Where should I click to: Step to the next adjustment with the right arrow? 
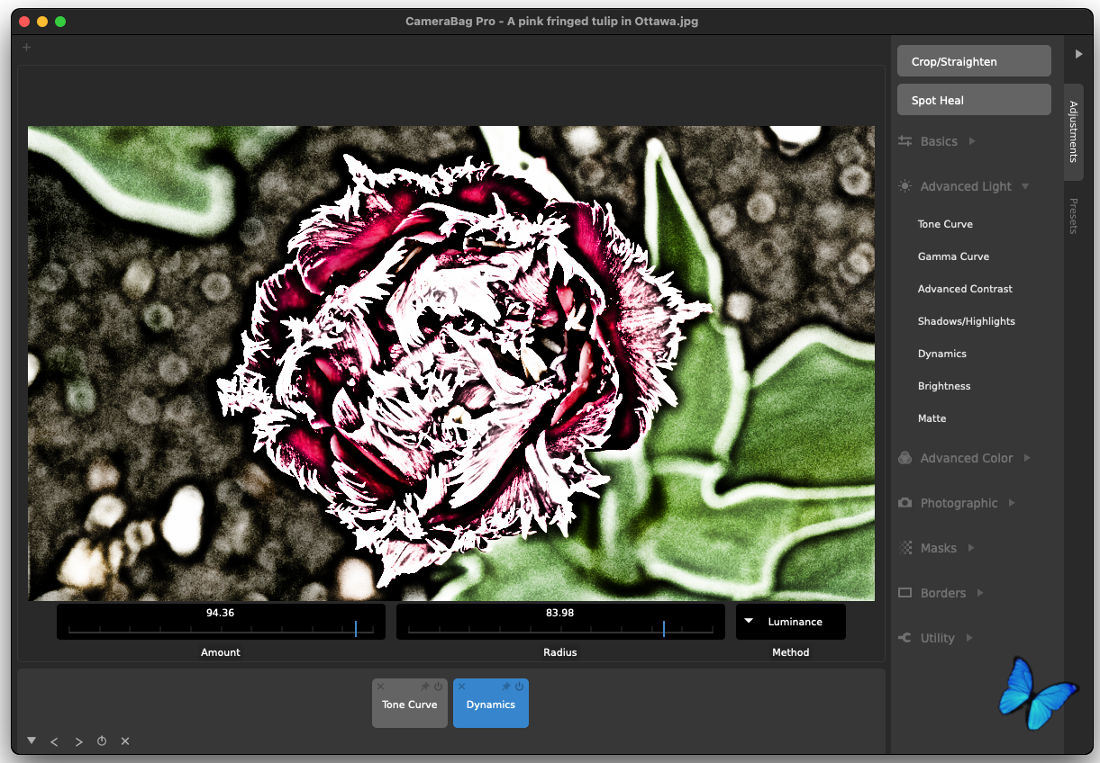[78, 741]
